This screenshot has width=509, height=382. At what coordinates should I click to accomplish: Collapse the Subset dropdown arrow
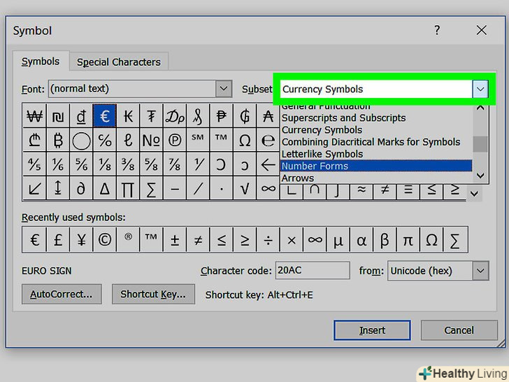point(480,89)
